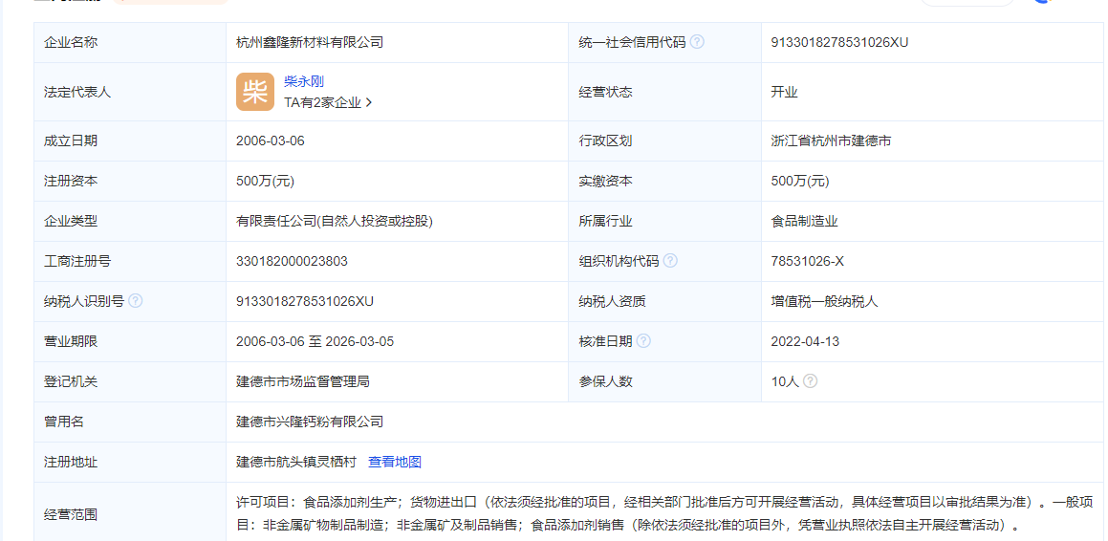Open 查看地图 link
Viewport: 1108px width, 541px height.
[394, 462]
